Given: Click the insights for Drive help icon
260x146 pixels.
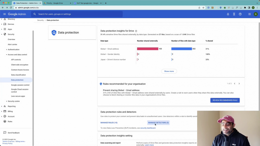Looking at the screenshot, I should [x=136, y=31].
